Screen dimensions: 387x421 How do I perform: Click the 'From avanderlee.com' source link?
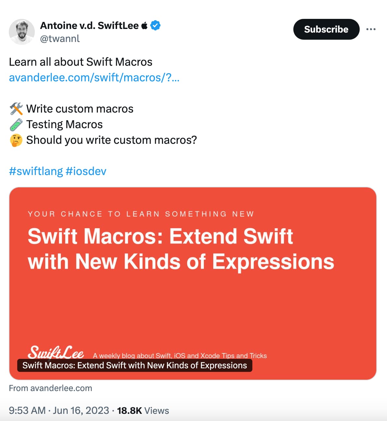tap(50, 388)
